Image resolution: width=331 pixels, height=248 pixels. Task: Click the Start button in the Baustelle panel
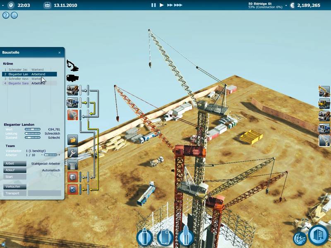tap(14, 176)
